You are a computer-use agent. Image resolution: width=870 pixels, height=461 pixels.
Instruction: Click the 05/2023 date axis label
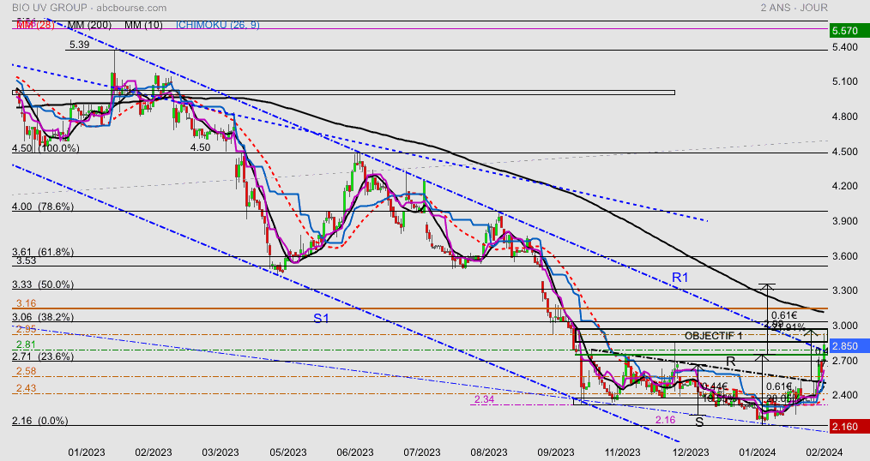click(288, 452)
